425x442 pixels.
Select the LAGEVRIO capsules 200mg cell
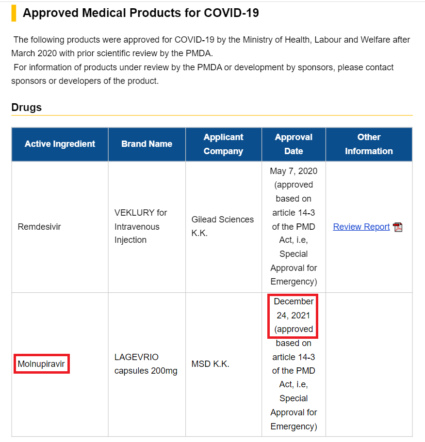pyautogui.click(x=146, y=364)
